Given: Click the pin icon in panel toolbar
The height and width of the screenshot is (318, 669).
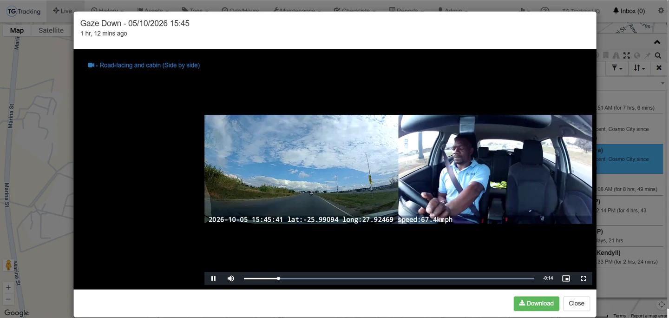Looking at the screenshot, I should pos(647,55).
